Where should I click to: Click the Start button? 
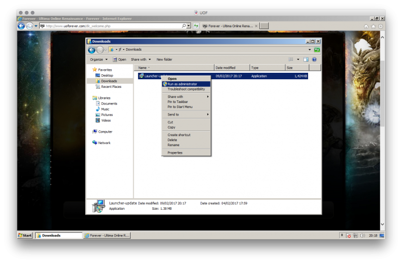pos(25,235)
